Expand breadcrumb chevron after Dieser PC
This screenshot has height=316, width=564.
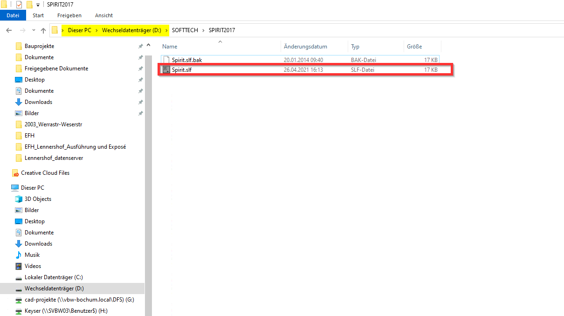point(96,30)
